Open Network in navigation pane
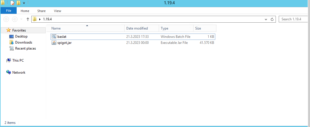This screenshot has width=310, height=127. click(19, 73)
